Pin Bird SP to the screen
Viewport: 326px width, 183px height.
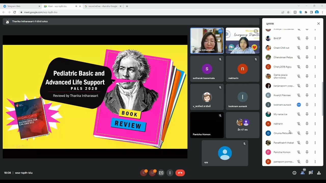pyautogui.click(x=307, y=38)
